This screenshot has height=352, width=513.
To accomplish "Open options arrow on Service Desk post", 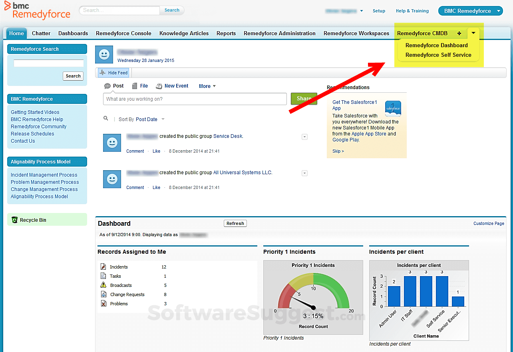I will tap(304, 137).
